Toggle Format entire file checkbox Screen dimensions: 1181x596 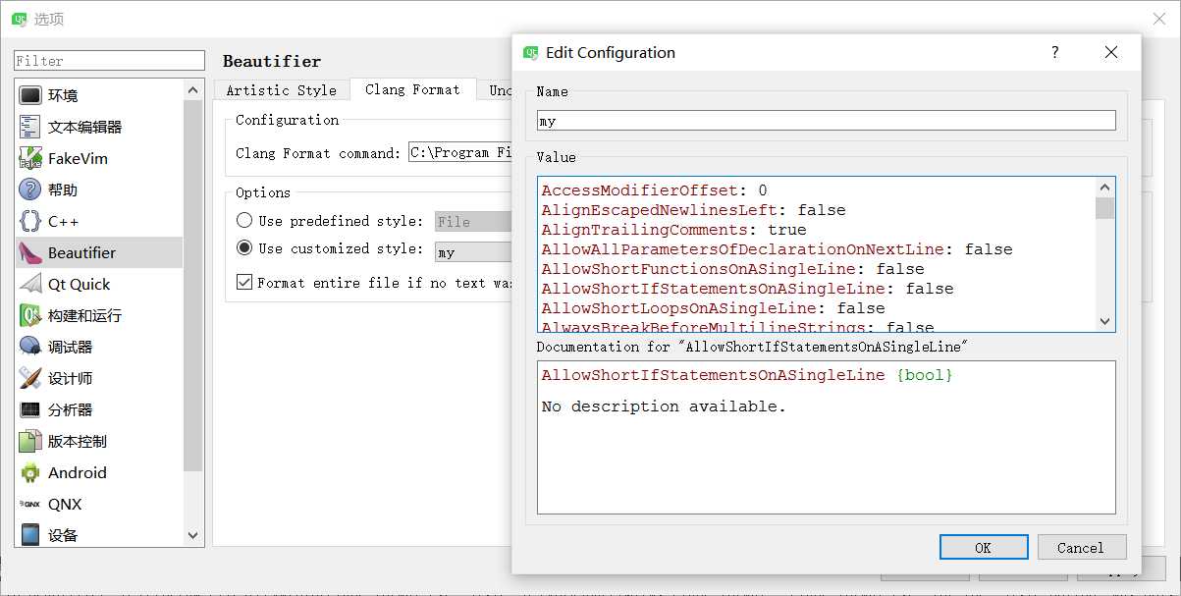point(244,282)
